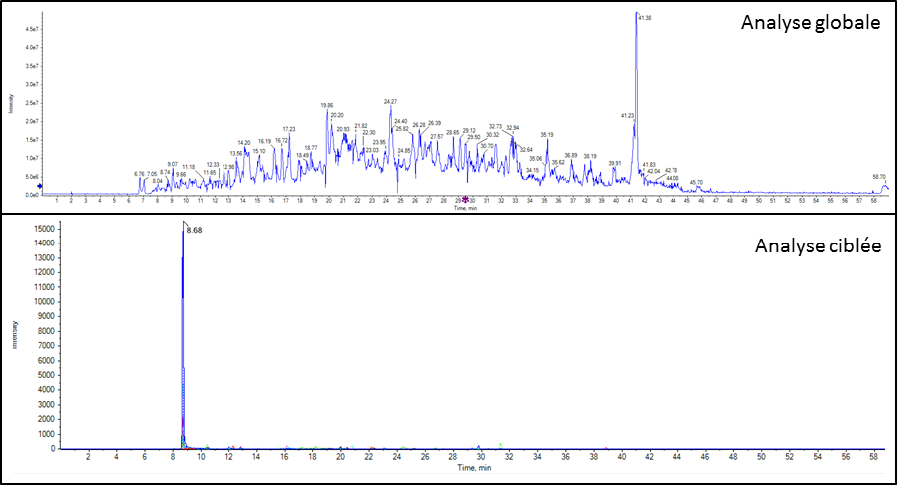897x485 pixels.
Task: Select the late-eluting peak labeled 58.70
Action: pyautogui.click(x=879, y=177)
